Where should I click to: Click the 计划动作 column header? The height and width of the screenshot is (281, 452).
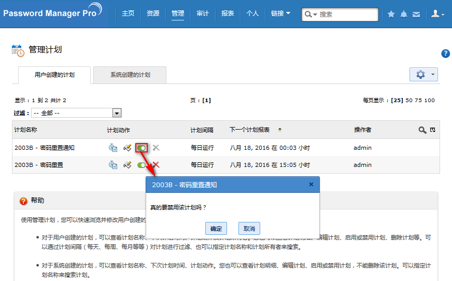click(118, 130)
